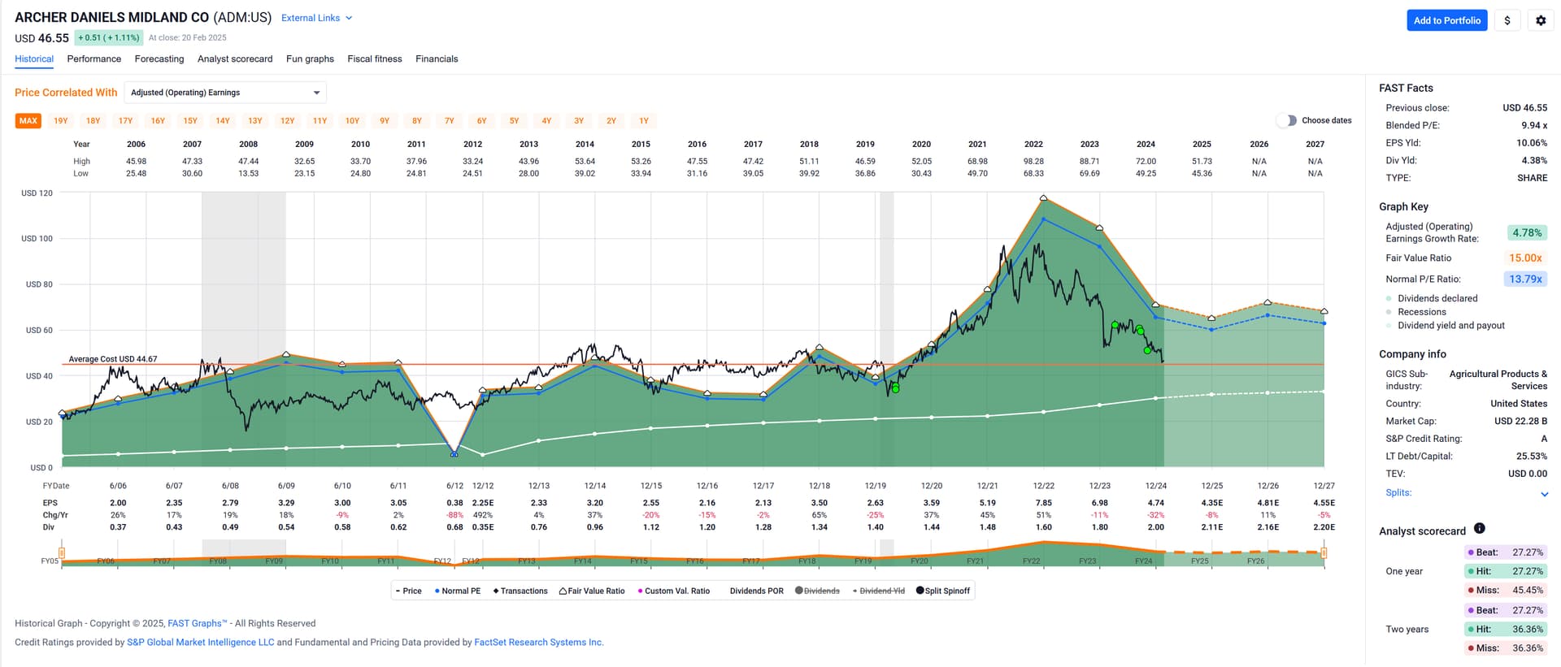Switch to the Performance tab
The image size is (1561, 667).
tap(94, 58)
